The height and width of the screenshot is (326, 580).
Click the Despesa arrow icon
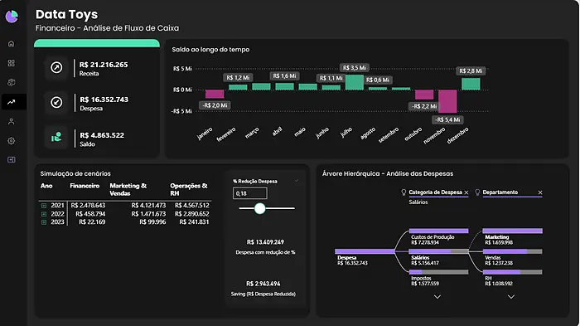56,102
